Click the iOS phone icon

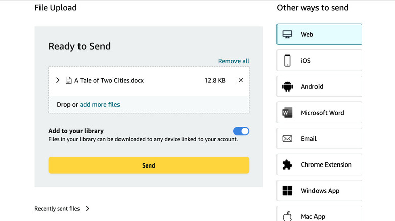287,61
